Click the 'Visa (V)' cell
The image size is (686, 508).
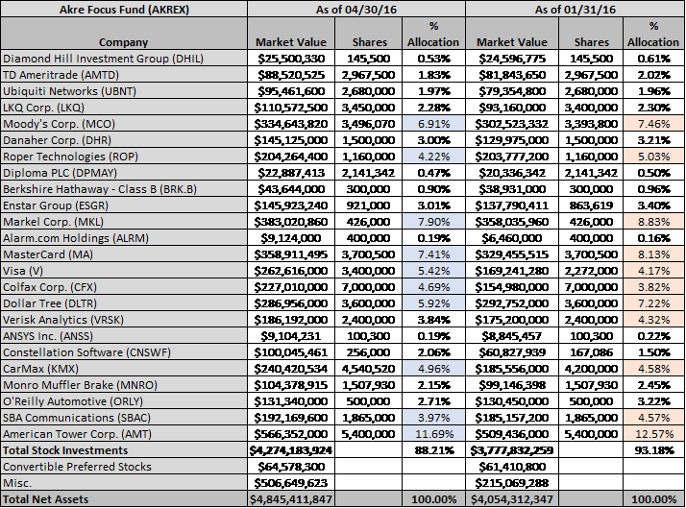tap(124, 271)
